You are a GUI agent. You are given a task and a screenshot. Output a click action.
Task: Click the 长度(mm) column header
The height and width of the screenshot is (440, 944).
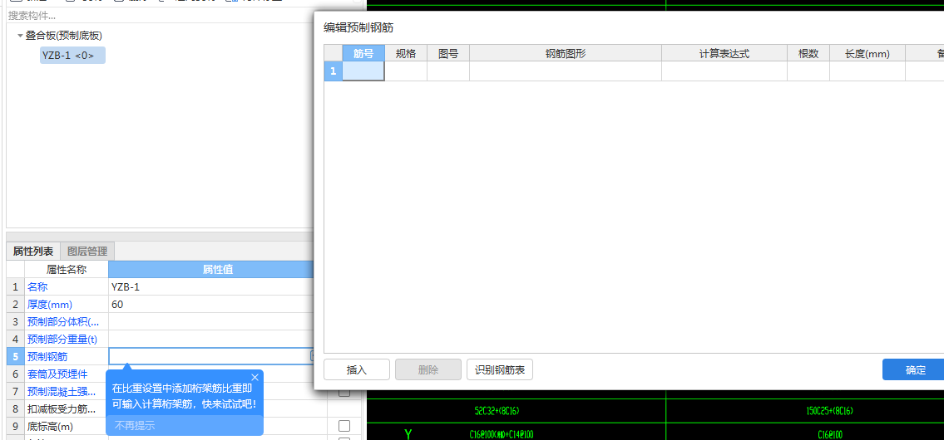[x=867, y=53]
